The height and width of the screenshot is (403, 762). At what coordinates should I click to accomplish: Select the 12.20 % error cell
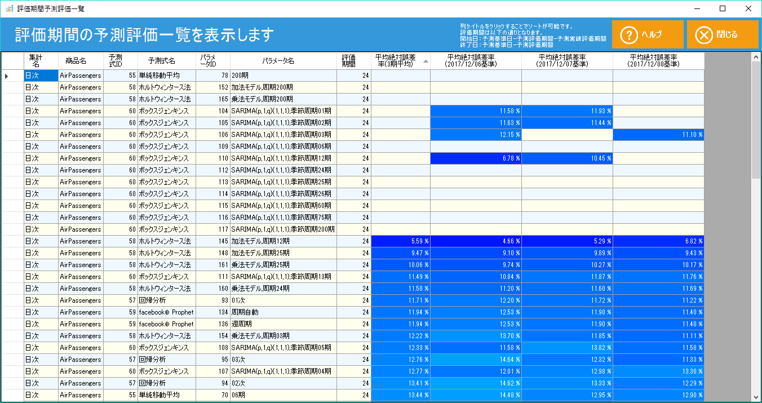476,300
